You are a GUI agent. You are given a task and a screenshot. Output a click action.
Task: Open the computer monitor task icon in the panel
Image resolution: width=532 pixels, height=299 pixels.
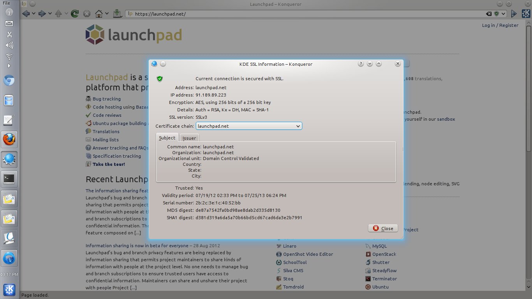[x=9, y=238]
